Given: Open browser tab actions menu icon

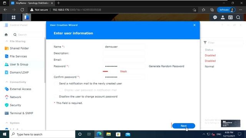Looking at the screenshot, I should pyautogui.click(x=4, y=3).
